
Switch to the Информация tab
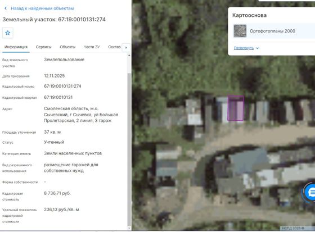point(16,47)
